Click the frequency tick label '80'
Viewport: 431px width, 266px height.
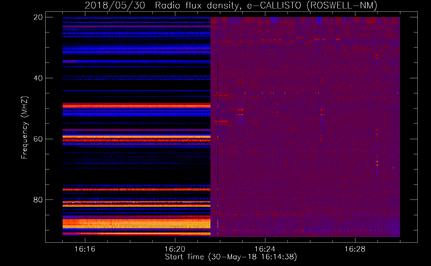click(x=38, y=200)
